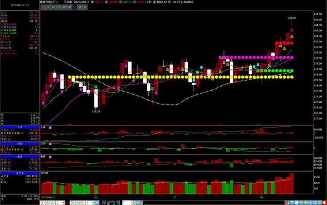Click the fit-to-screen frame icon
The image size is (327, 205).
pyautogui.click(x=315, y=203)
